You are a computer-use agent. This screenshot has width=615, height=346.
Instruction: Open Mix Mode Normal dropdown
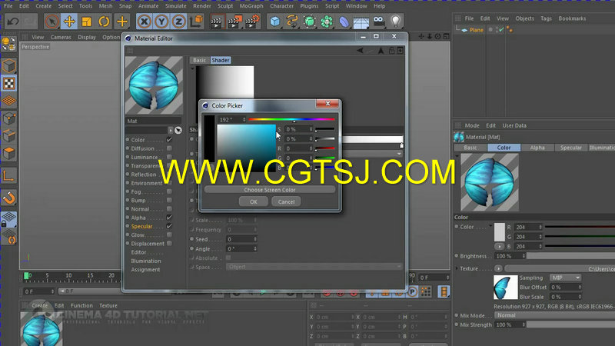tap(554, 315)
